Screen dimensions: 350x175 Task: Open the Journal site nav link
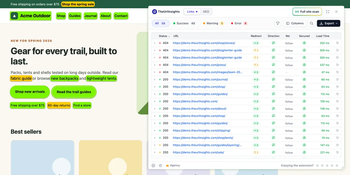tap(91, 16)
